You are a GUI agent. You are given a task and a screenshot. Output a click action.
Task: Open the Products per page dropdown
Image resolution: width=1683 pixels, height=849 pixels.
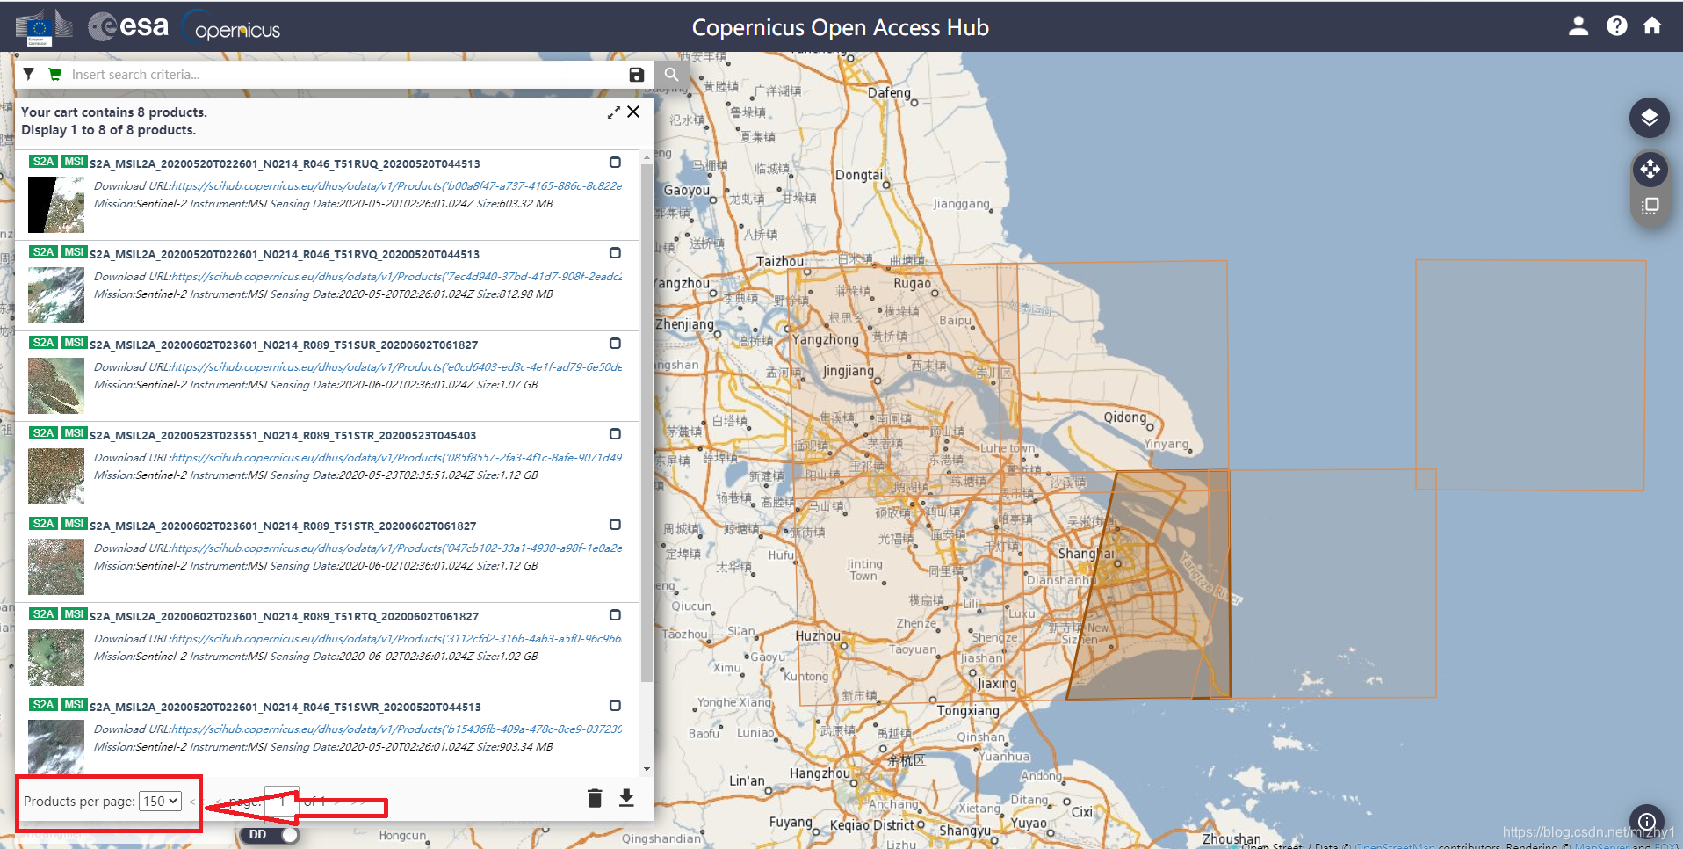click(161, 802)
